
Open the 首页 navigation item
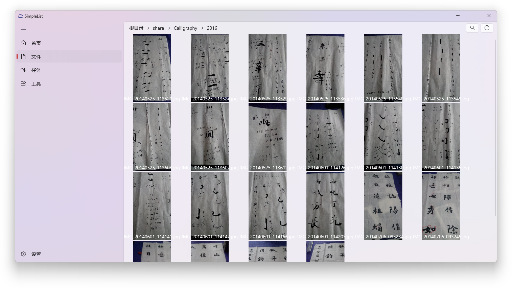[69, 43]
